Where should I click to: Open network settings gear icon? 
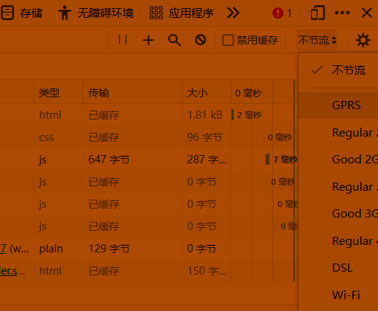pyautogui.click(x=363, y=40)
